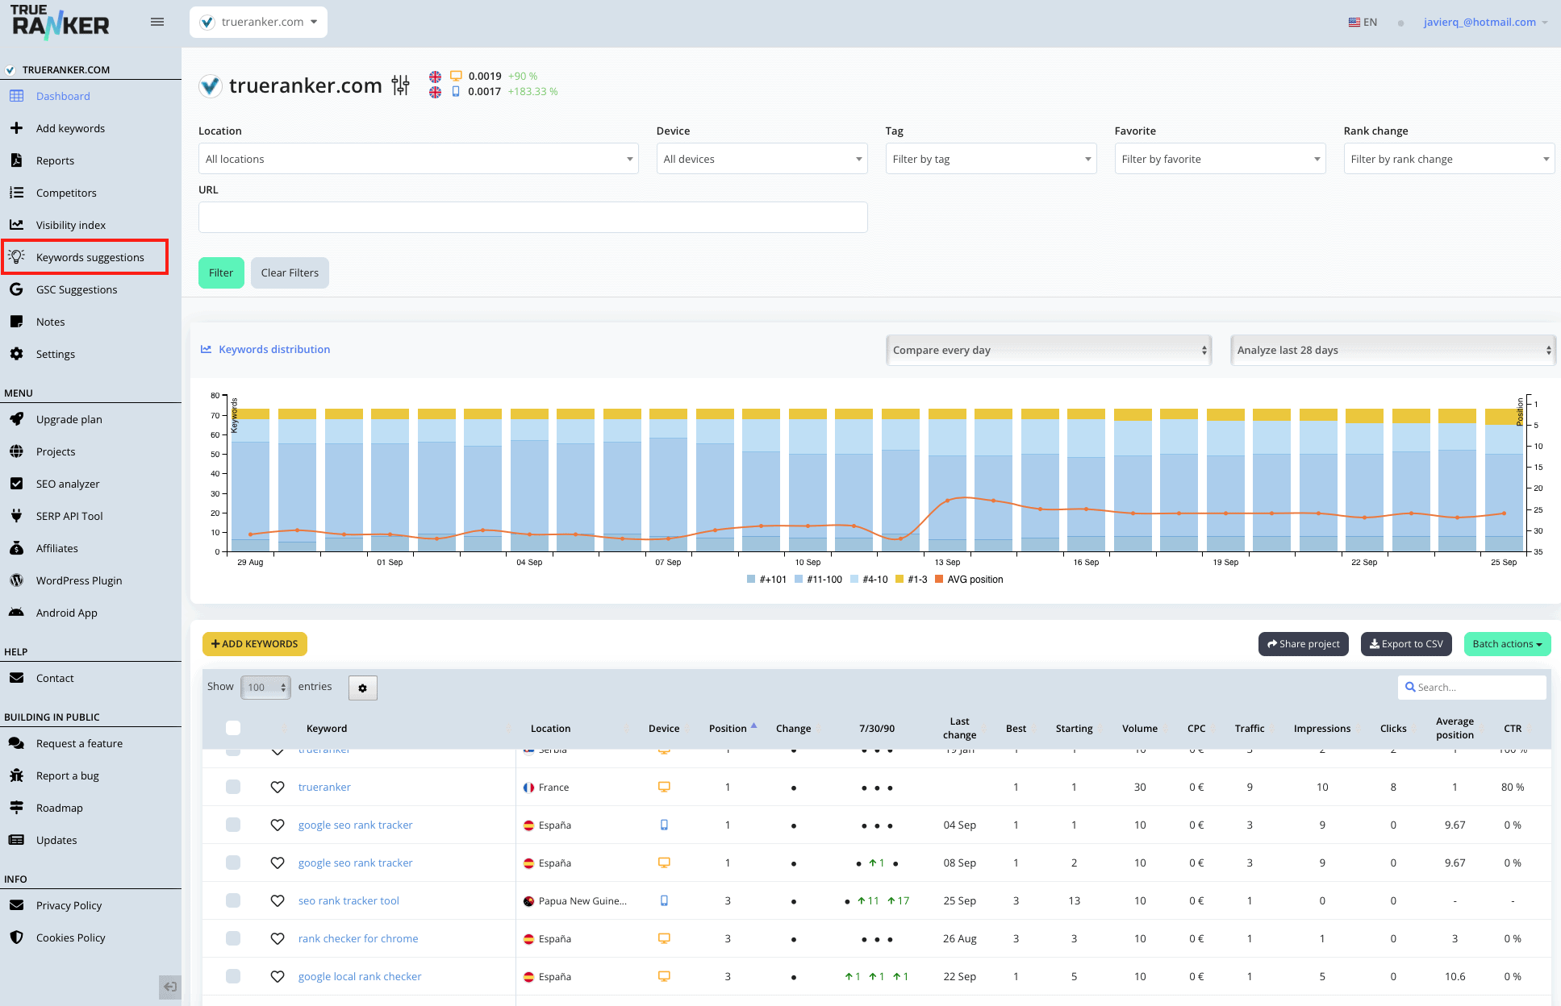The image size is (1561, 1006).
Task: Click the hamburger menu icon
Action: (x=157, y=22)
